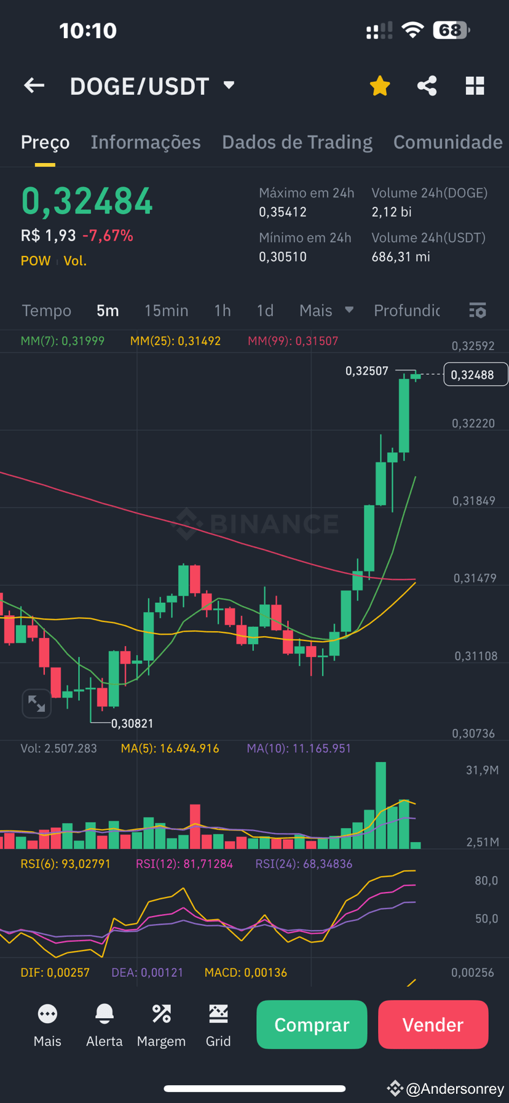This screenshot has height=1103, width=509.
Task: Tap the iOS home indicator bar
Action: 254,1088
